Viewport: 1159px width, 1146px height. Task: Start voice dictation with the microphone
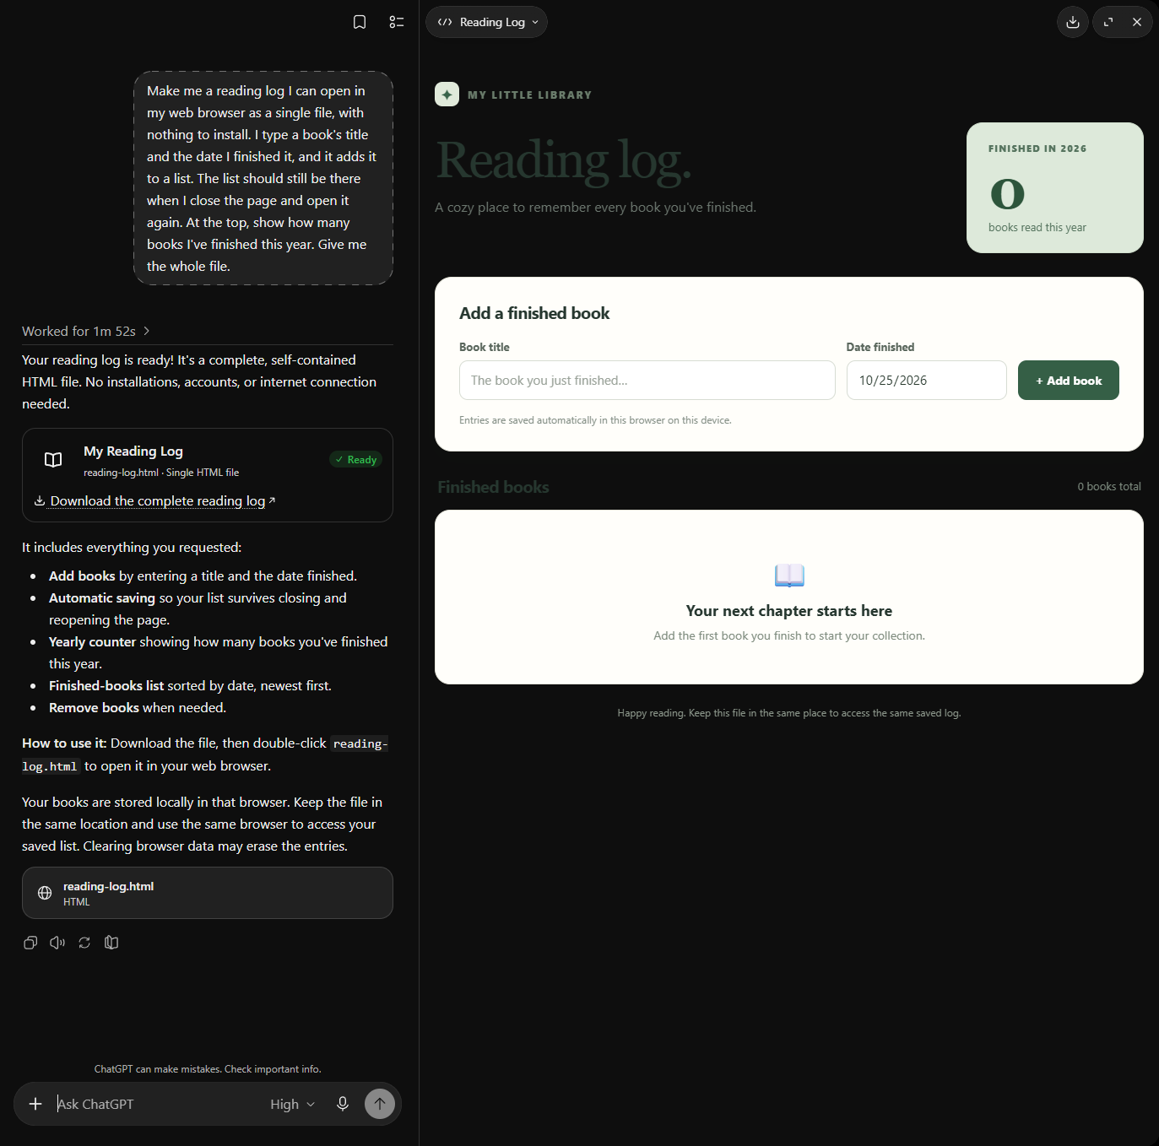click(x=343, y=1104)
